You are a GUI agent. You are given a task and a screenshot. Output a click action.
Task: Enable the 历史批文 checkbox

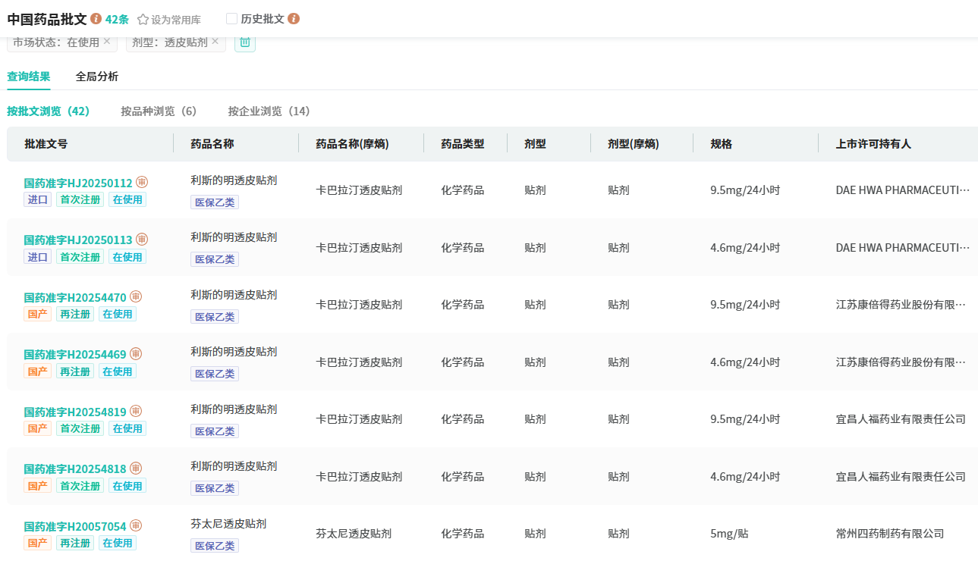point(232,19)
